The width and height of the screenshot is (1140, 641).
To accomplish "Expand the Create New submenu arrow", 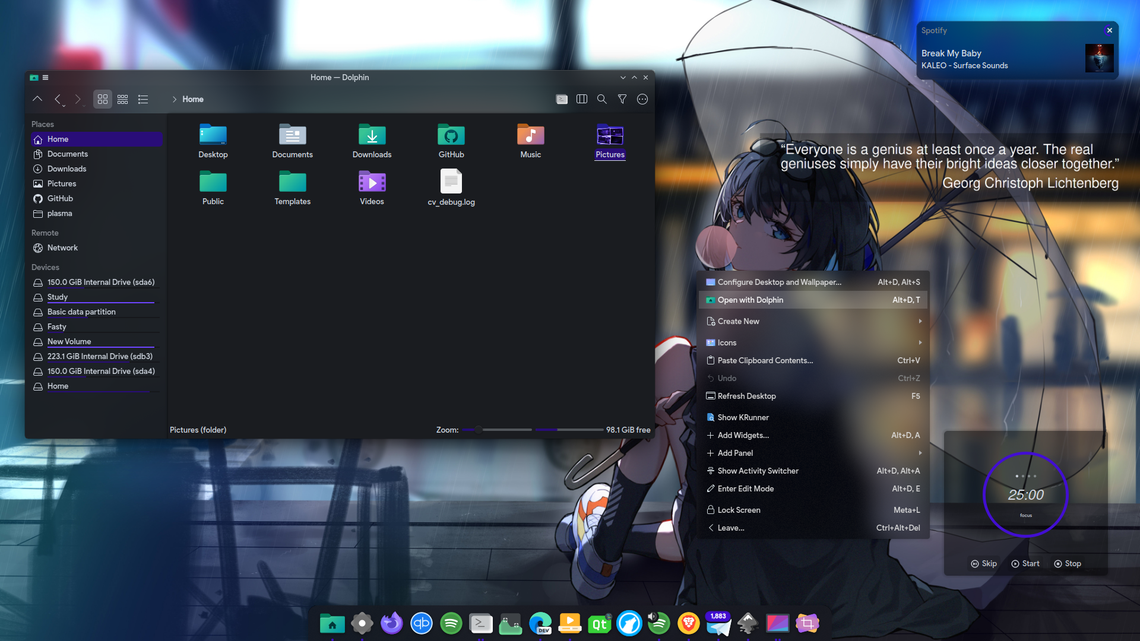I will coord(920,321).
